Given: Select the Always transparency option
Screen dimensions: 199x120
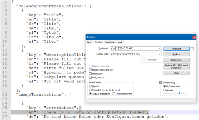Looking at the screenshot, I should (164, 90).
